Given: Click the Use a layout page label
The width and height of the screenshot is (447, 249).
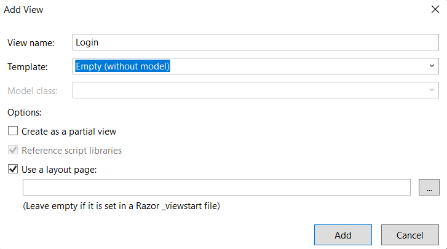Looking at the screenshot, I should 59,170.
